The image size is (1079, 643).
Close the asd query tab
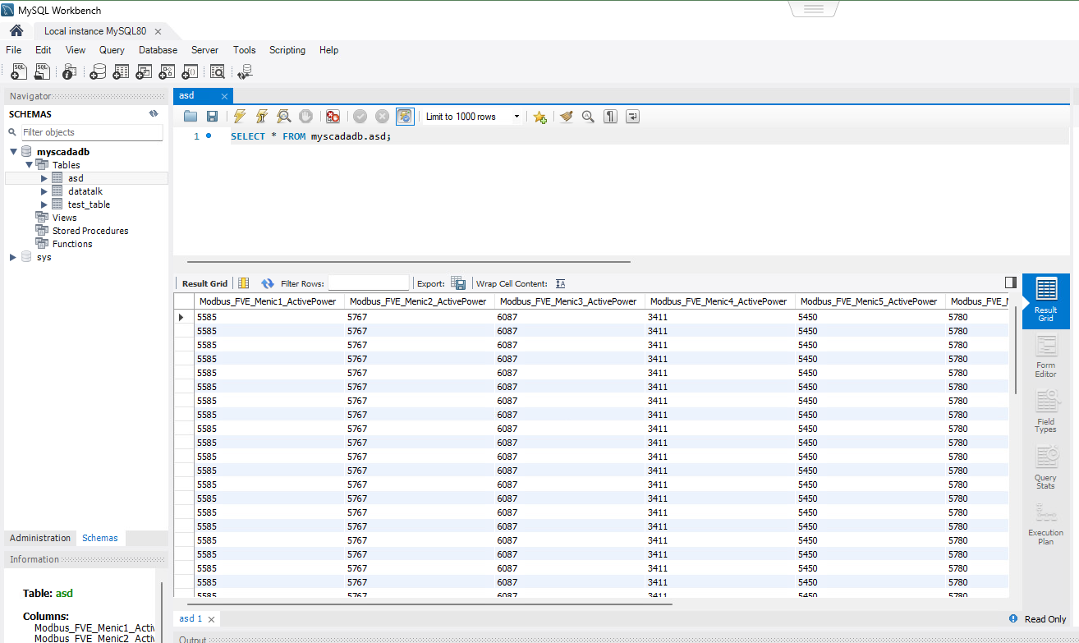click(225, 96)
